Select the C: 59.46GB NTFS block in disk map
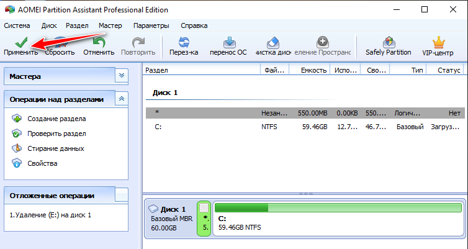The width and height of the screenshot is (468, 249). pos(338,219)
